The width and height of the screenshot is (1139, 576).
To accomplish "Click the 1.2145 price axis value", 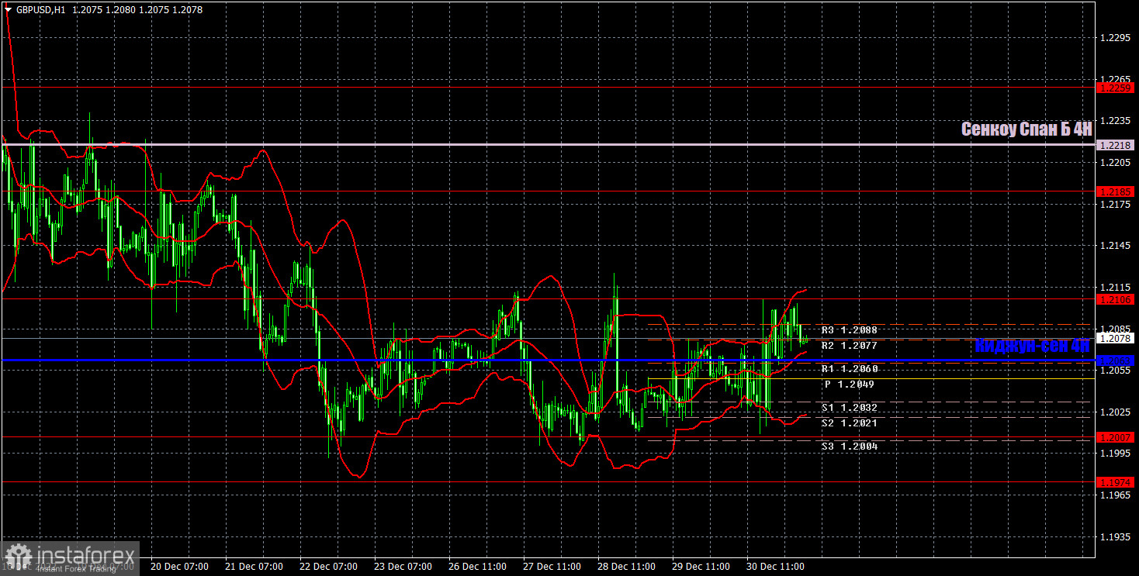I will [1116, 246].
